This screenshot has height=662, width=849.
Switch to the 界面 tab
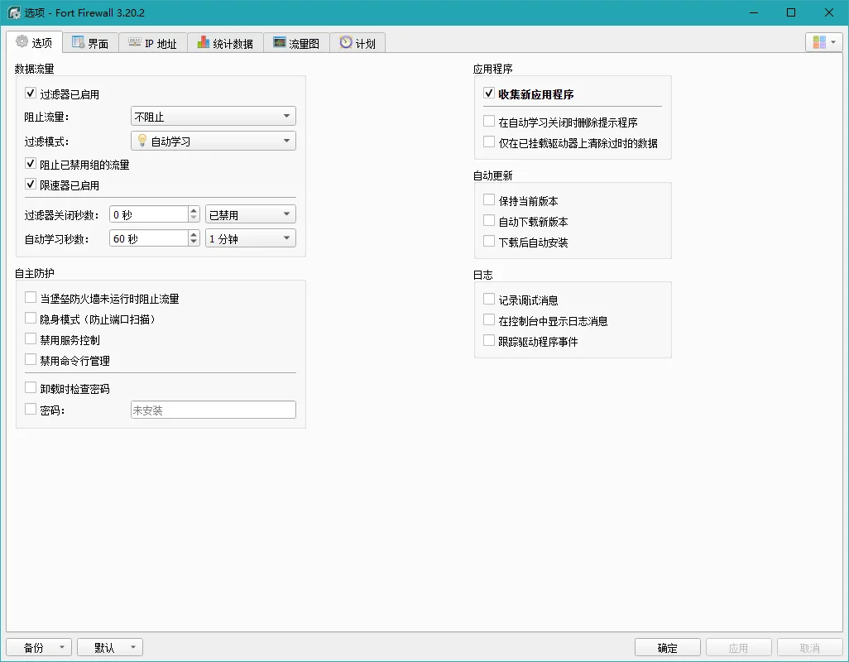90,43
